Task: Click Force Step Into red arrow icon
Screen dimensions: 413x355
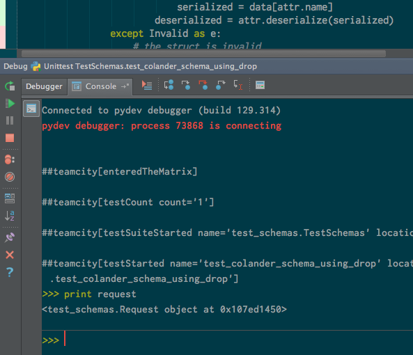Action: point(203,85)
